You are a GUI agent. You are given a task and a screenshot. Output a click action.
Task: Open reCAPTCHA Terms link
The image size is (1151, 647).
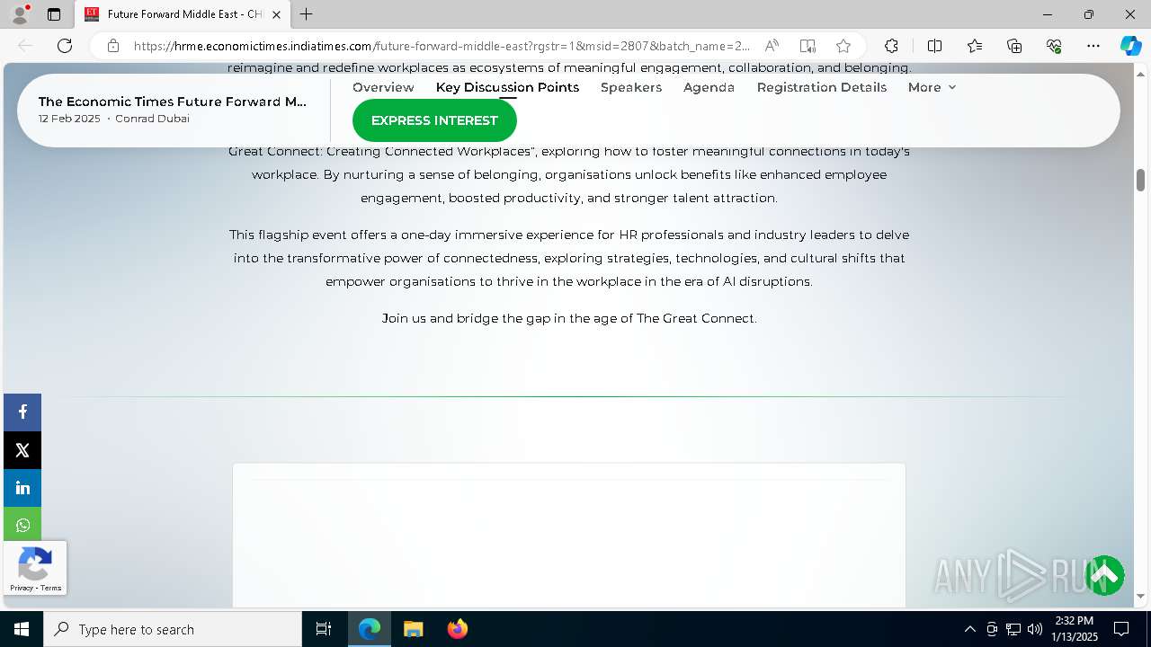pos(51,588)
